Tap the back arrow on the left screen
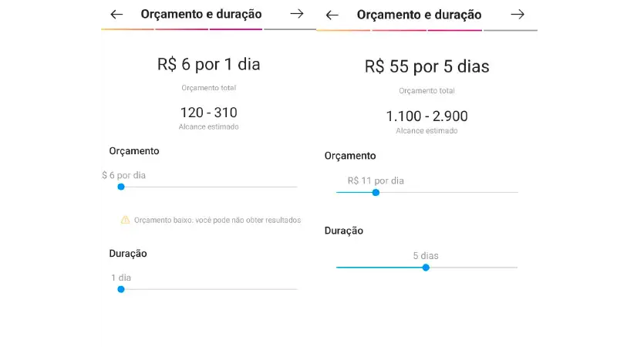Image resolution: width=617 pixels, height=347 pixels. tap(116, 14)
